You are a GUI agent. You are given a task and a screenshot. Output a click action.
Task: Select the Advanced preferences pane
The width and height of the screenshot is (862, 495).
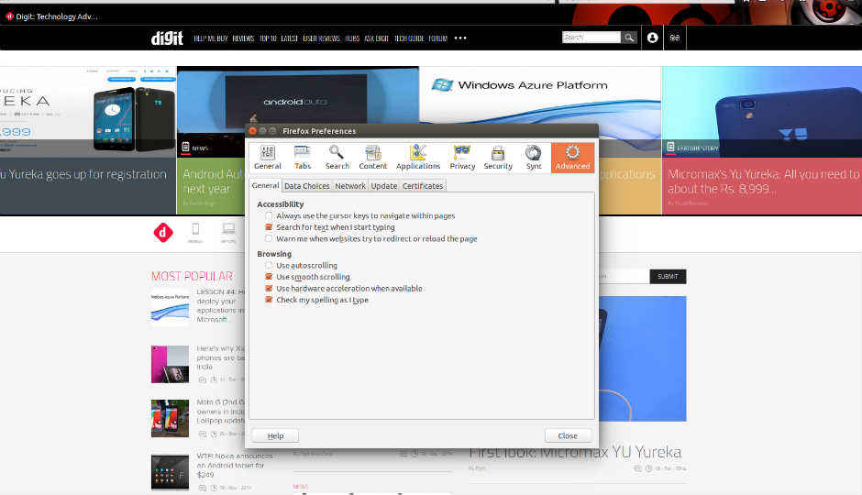point(572,158)
